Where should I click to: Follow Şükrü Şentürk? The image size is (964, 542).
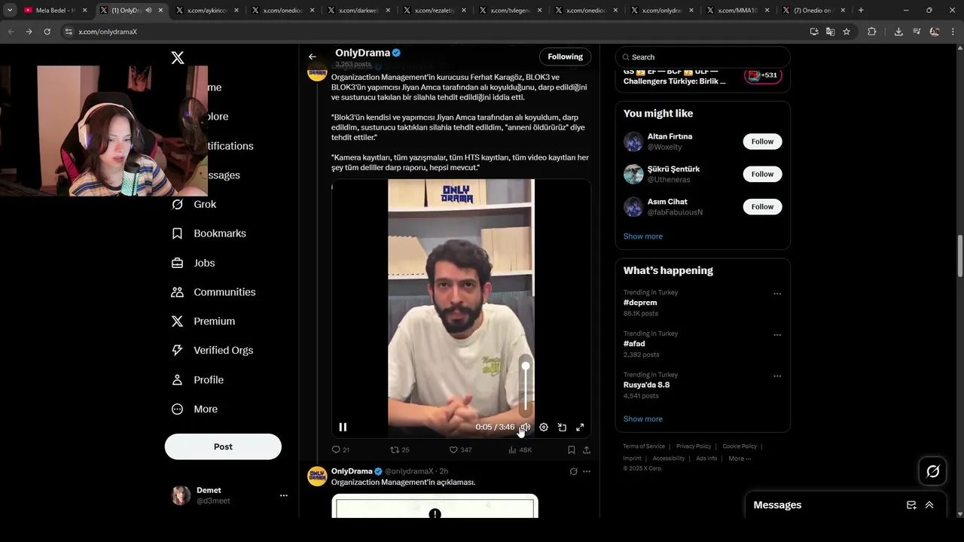point(762,174)
